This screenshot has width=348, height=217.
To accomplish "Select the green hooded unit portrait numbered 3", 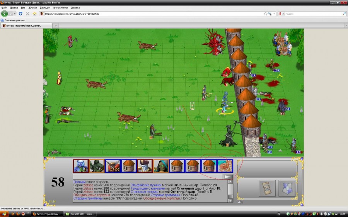I will tap(97, 166).
